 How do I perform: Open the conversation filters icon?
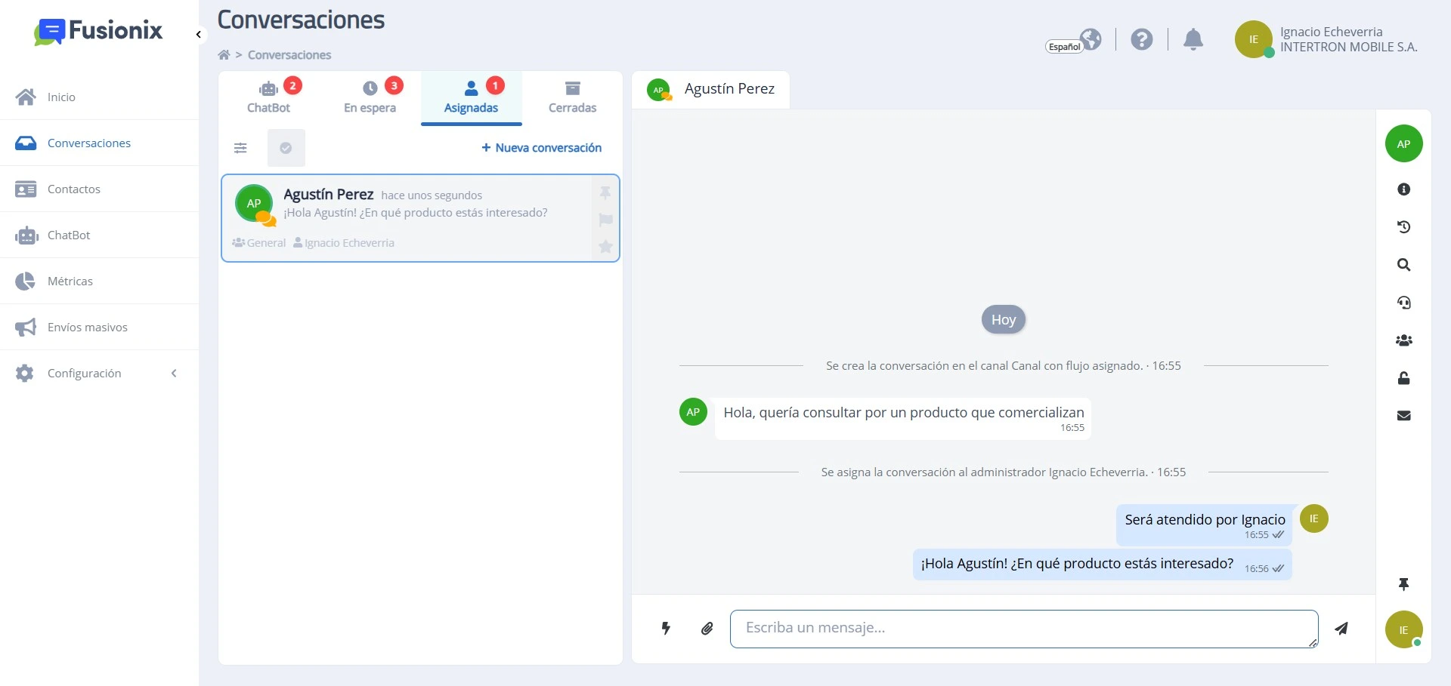(x=240, y=148)
